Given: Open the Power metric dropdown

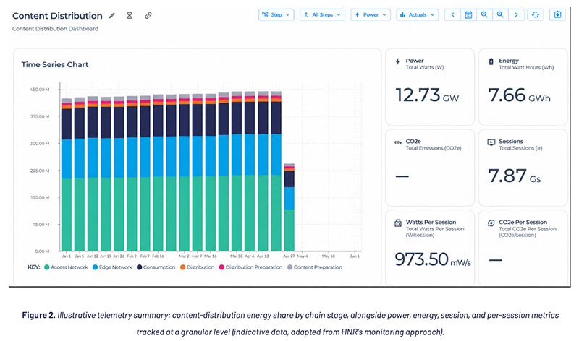Looking at the screenshot, I should tap(371, 14).
